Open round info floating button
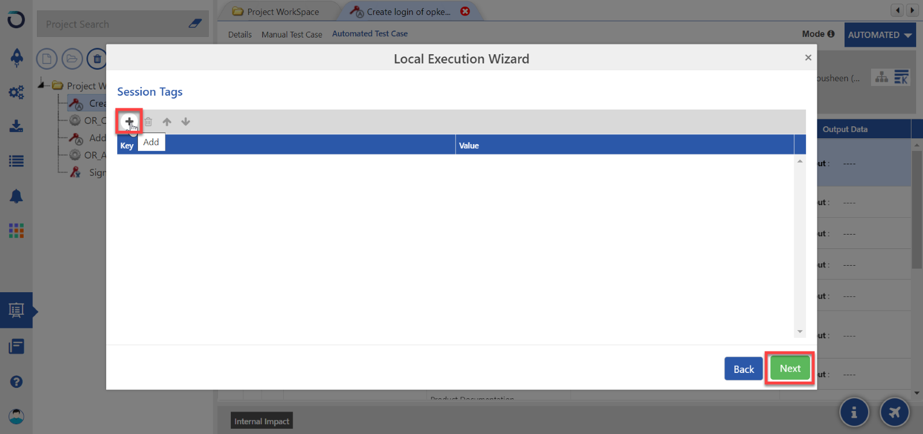Image resolution: width=923 pixels, height=434 pixels. tap(854, 412)
